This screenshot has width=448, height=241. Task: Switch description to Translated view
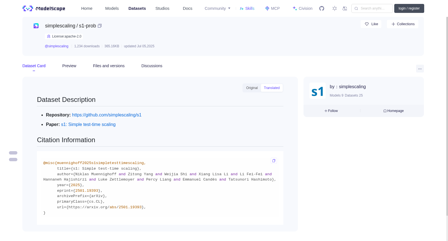pos(272,88)
